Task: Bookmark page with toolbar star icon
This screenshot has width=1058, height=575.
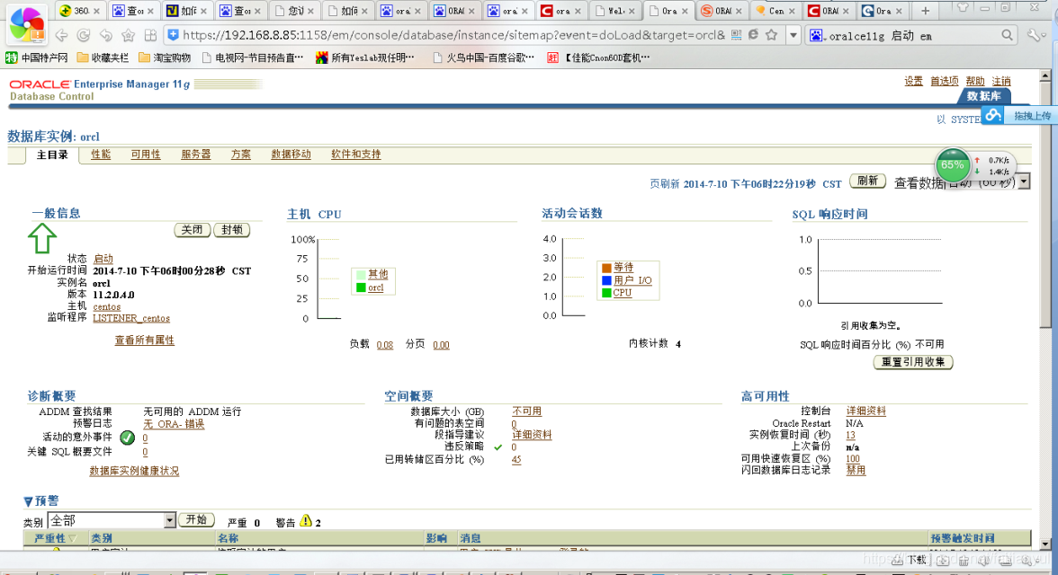Action: tap(128, 35)
